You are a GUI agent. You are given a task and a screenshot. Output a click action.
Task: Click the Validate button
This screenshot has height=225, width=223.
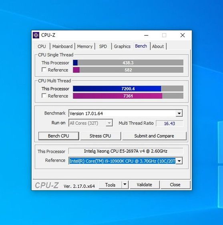click(x=145, y=185)
